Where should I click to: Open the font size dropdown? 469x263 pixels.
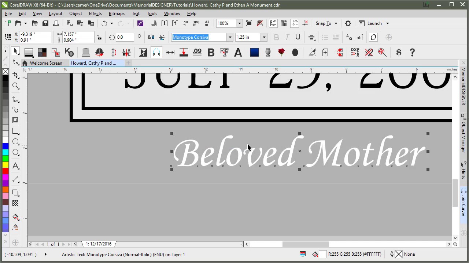[x=264, y=37]
